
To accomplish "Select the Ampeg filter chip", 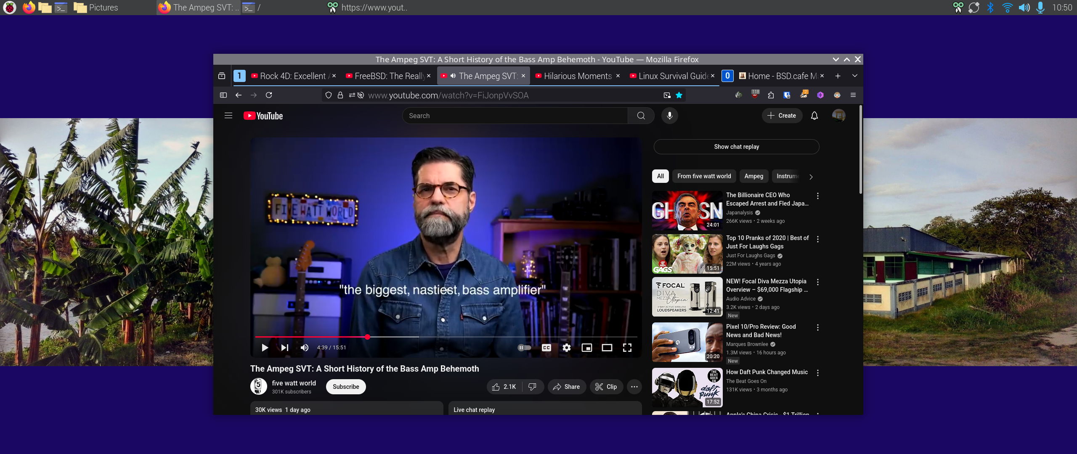I will [753, 176].
